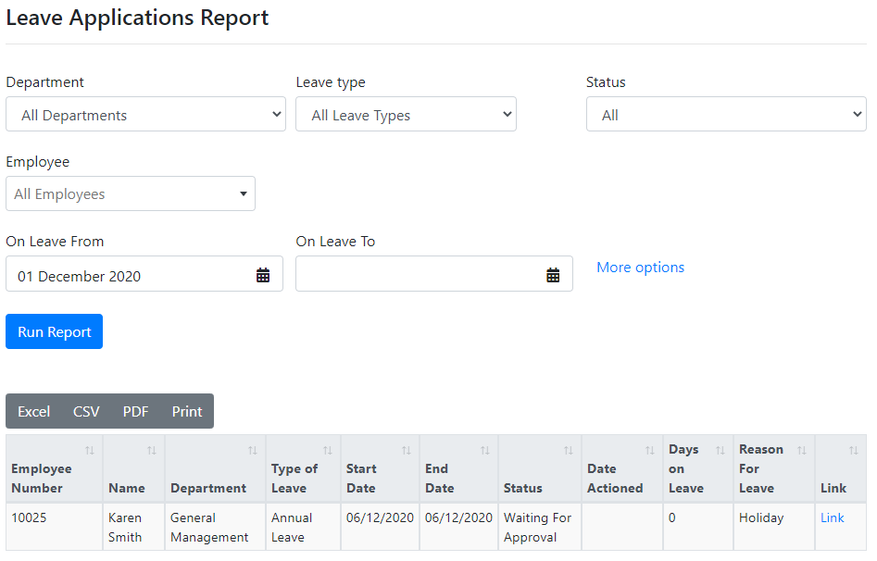Open More options

coord(640,267)
